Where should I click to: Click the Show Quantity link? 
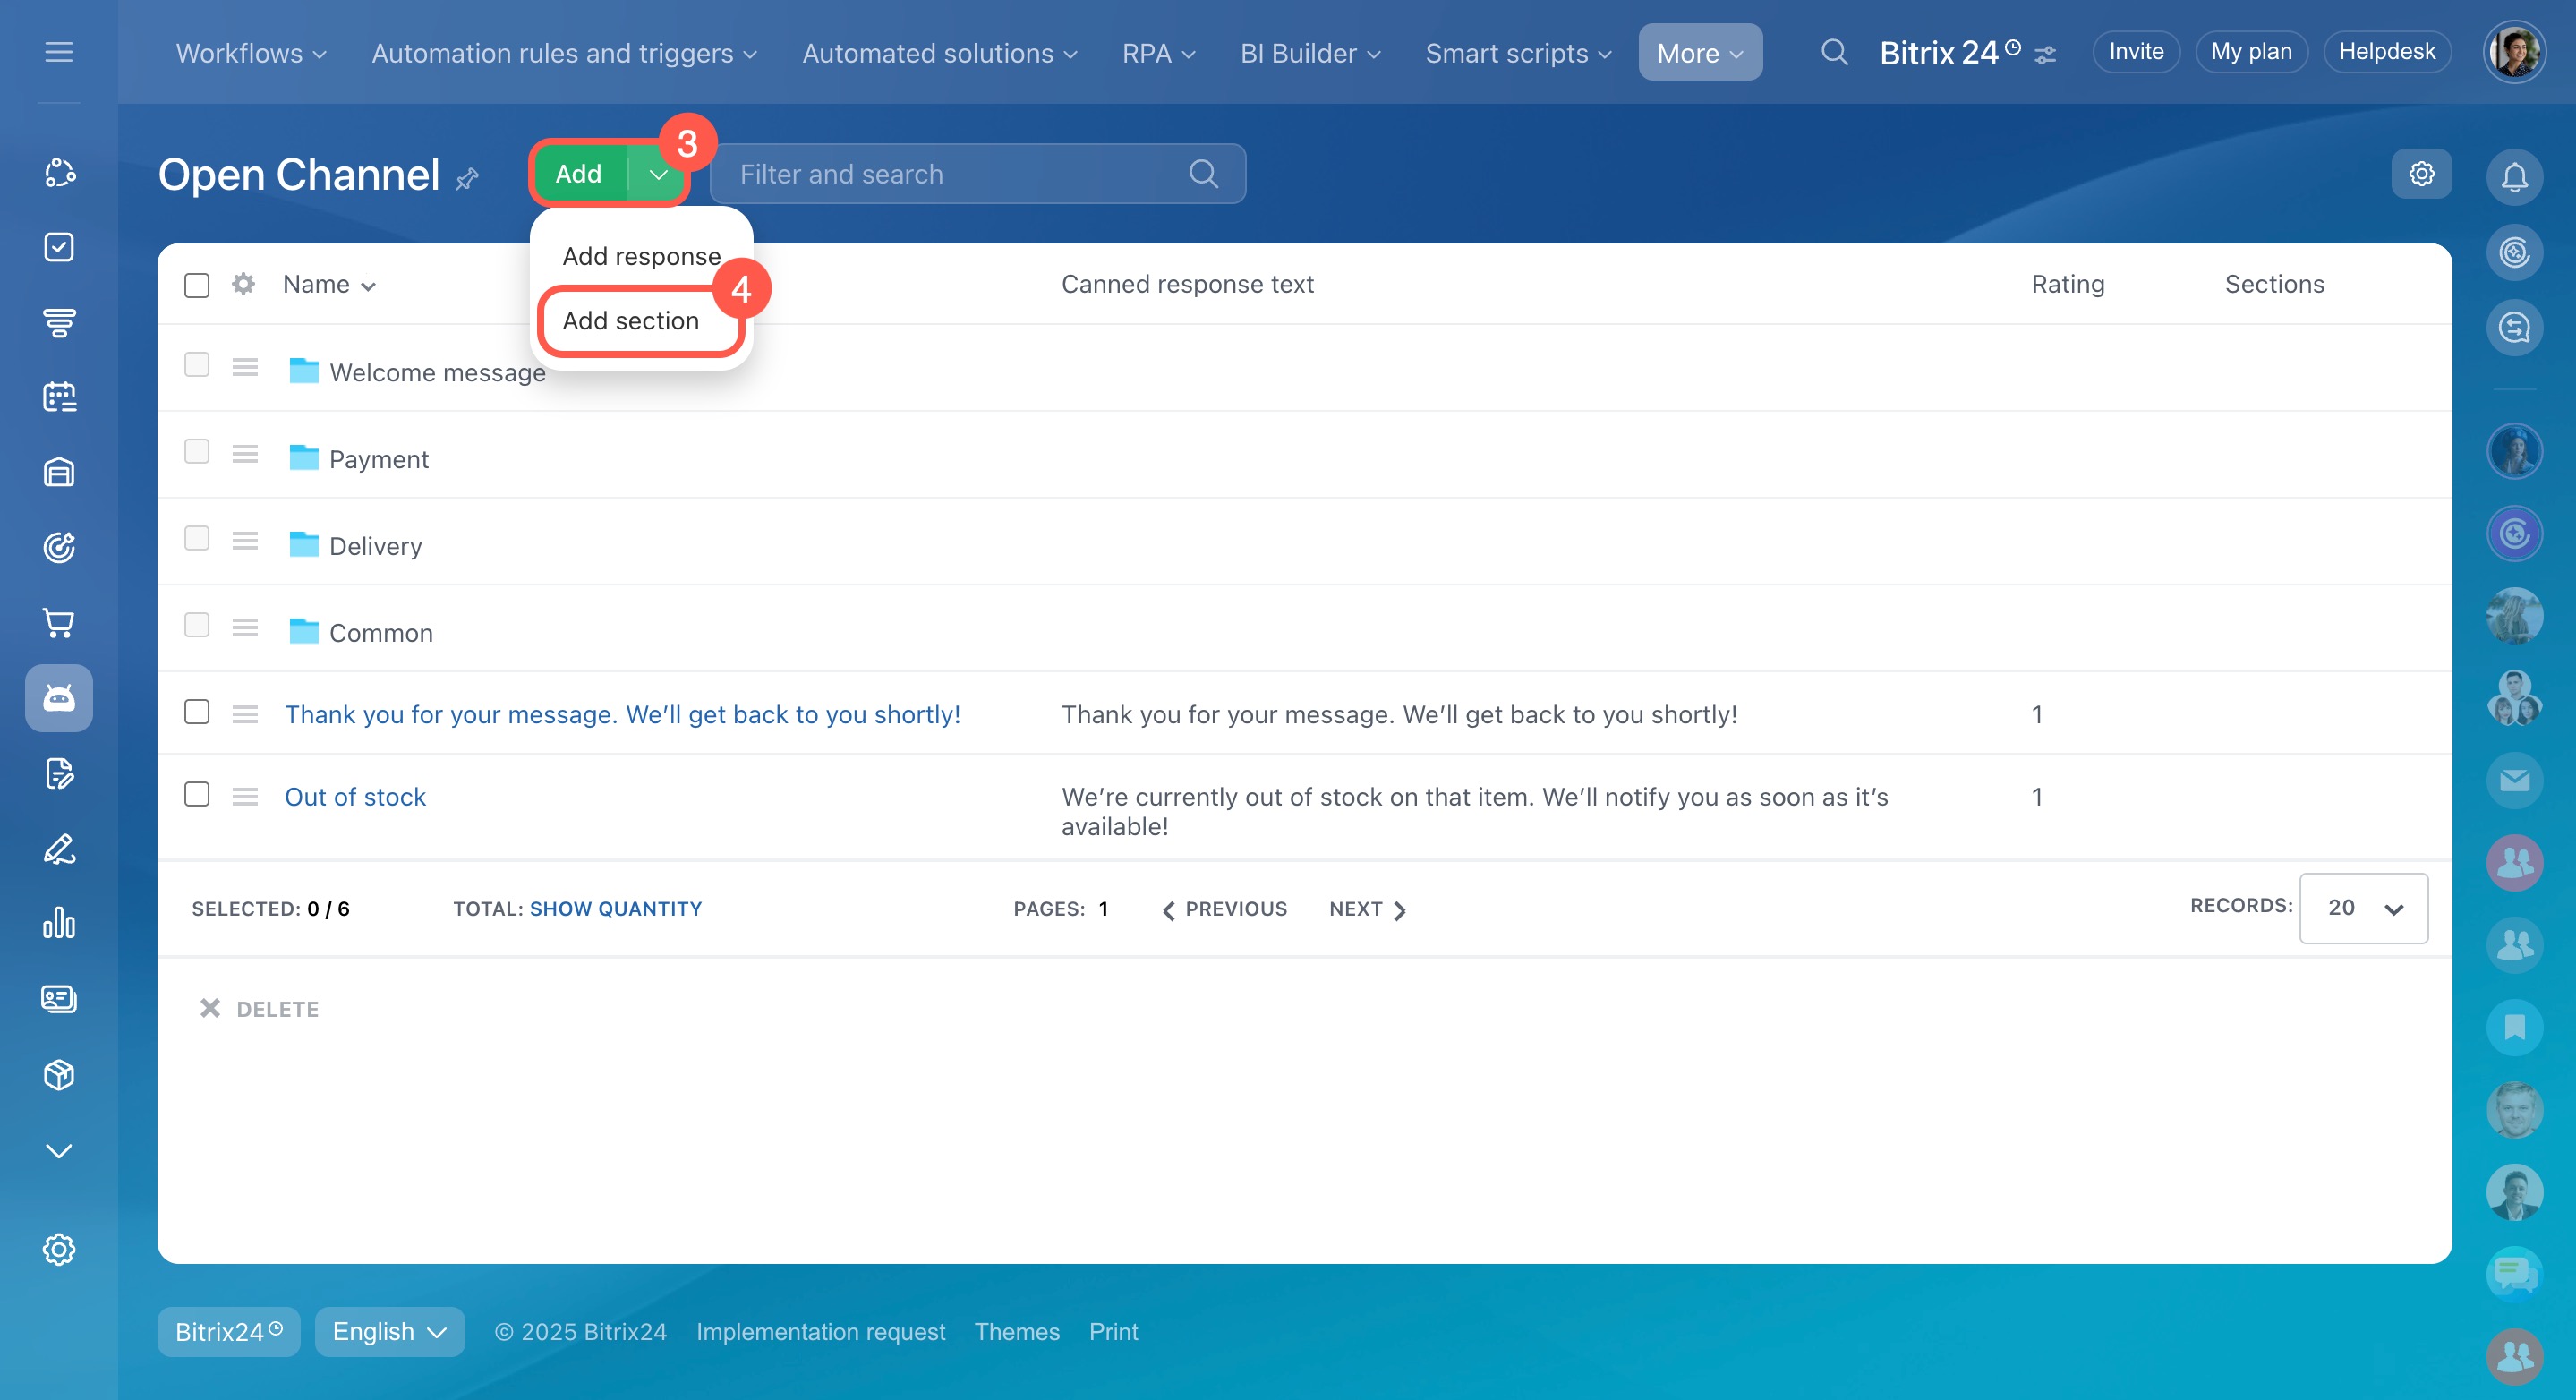point(615,909)
